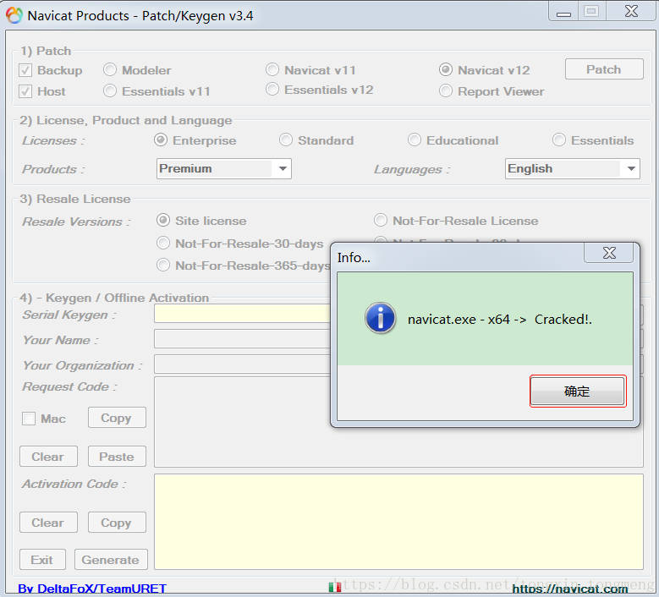The width and height of the screenshot is (659, 597).
Task: Click the Navicat app icon in title bar
Action: 14,15
